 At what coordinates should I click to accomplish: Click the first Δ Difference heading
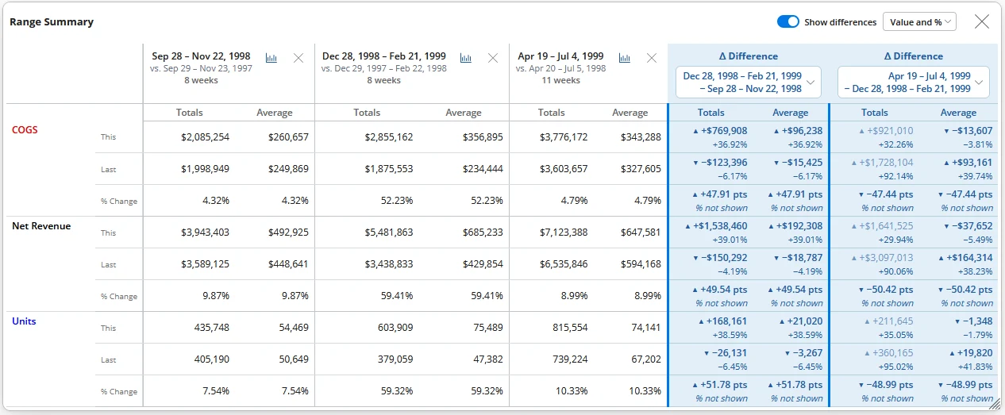[749, 56]
